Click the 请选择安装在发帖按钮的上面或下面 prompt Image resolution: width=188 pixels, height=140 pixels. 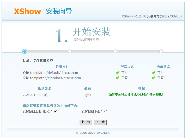tap(51, 106)
